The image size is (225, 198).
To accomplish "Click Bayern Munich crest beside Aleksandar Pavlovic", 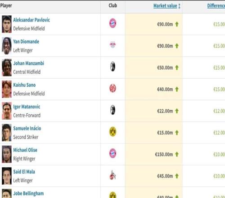I will point(112,23).
